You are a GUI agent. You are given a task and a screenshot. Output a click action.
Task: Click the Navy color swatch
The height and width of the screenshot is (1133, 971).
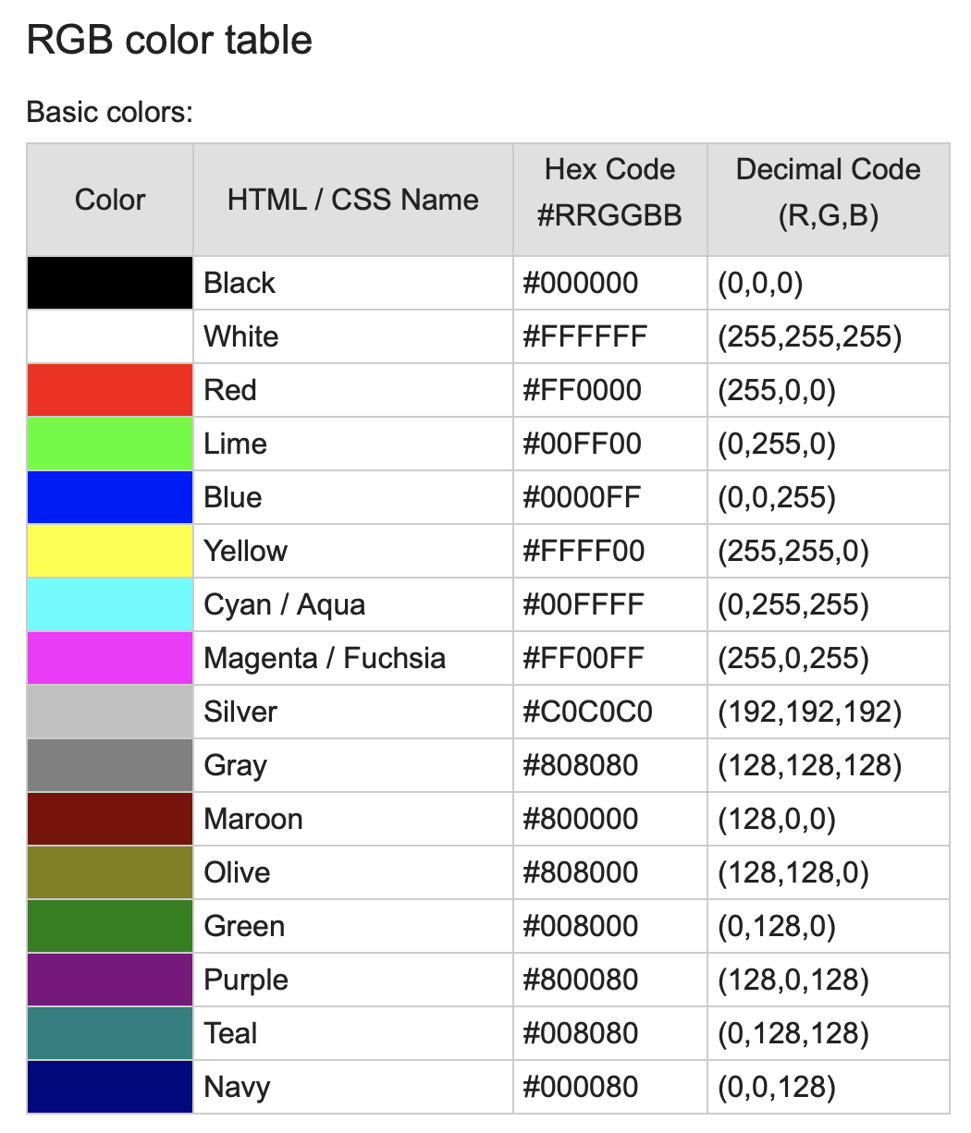[110, 1087]
